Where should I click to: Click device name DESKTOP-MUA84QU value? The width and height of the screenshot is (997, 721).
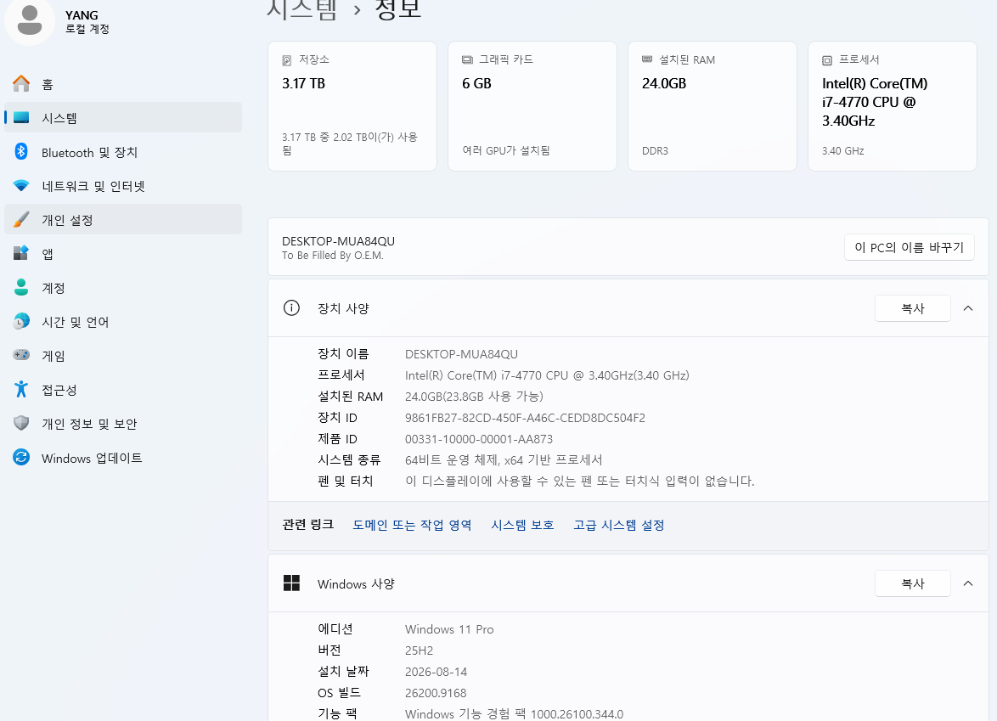pyautogui.click(x=461, y=354)
